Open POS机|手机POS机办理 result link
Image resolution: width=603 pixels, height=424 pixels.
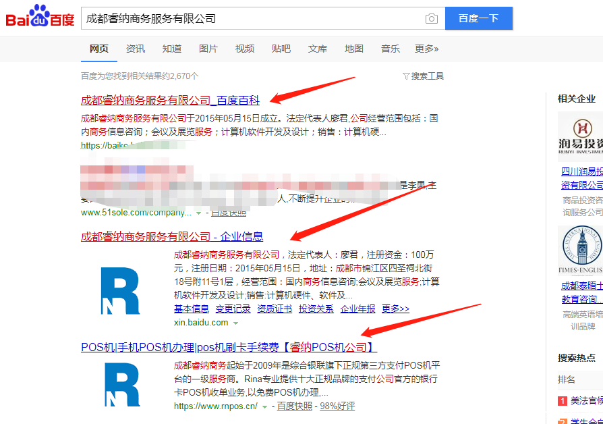(229, 347)
